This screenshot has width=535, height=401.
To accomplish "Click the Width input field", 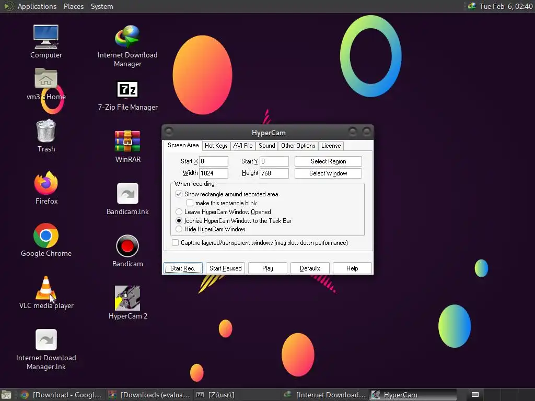I will click(x=214, y=173).
